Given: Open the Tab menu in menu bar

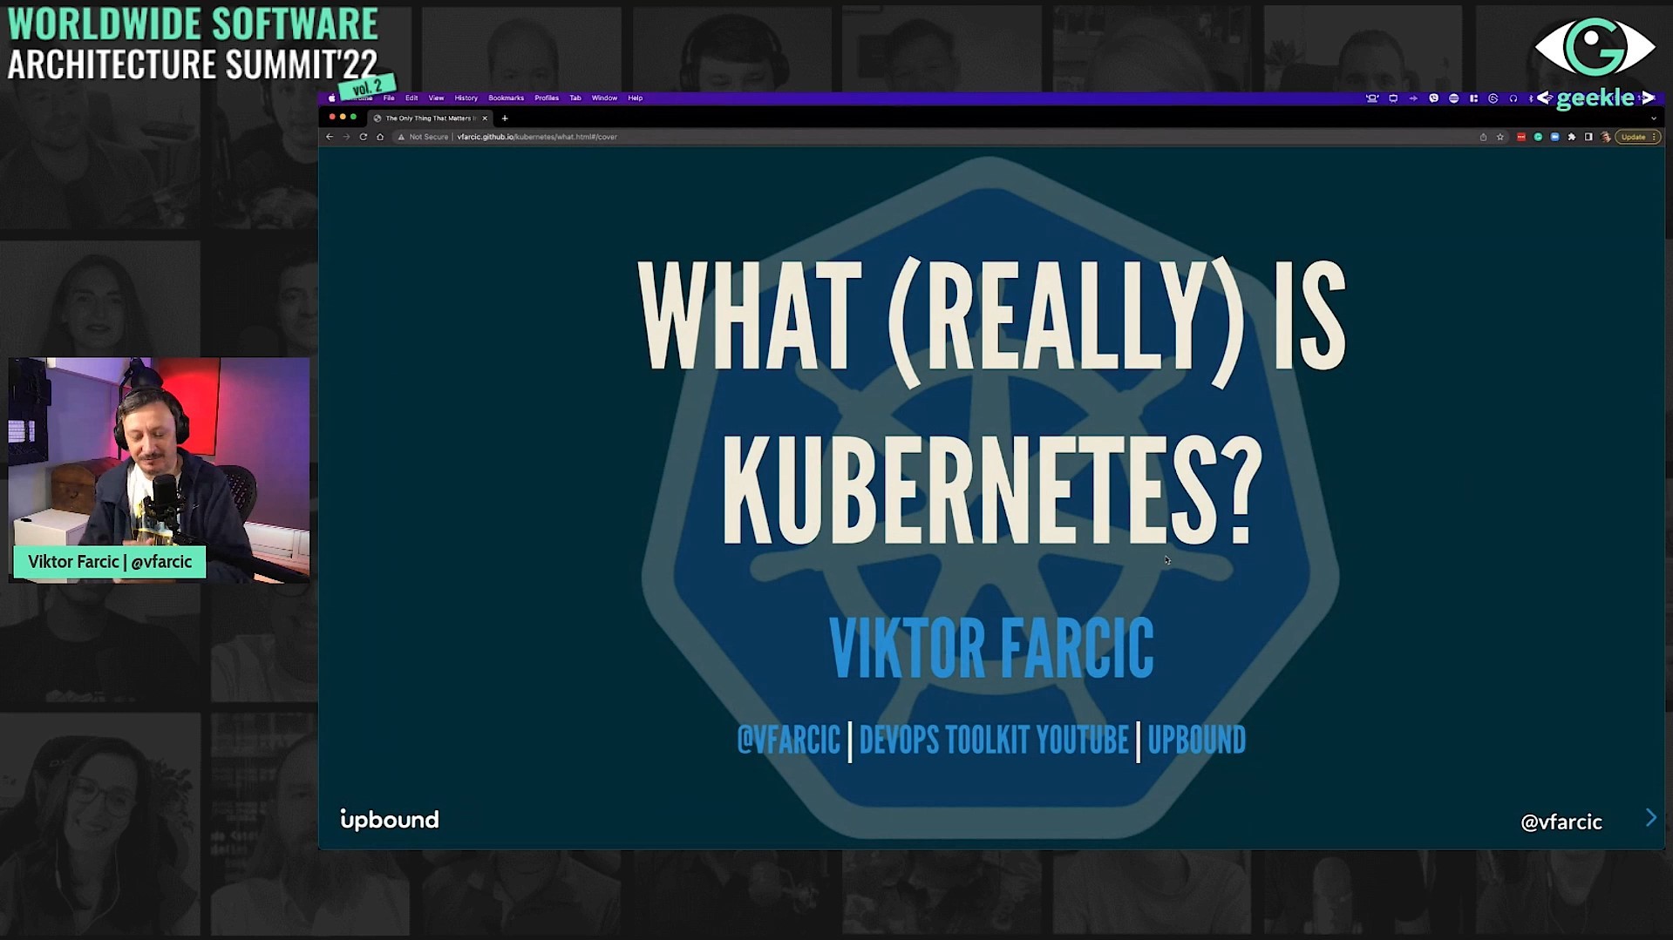Looking at the screenshot, I should (575, 98).
